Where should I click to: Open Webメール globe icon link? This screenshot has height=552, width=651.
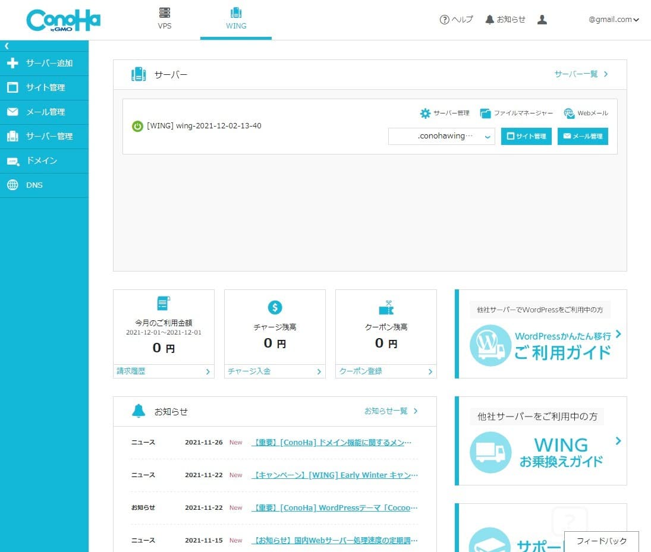[x=586, y=113]
